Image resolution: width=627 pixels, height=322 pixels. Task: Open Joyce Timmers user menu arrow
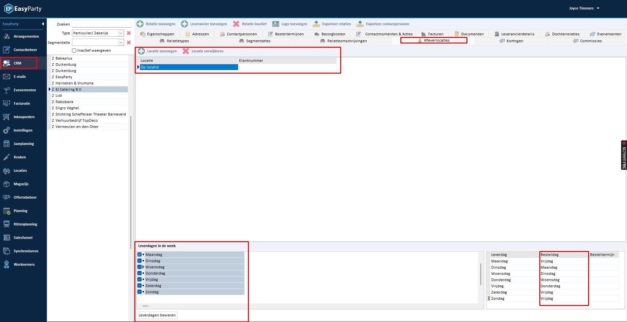click(598, 9)
